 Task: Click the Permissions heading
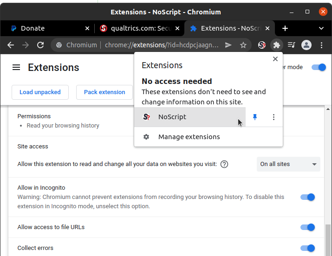click(x=34, y=116)
